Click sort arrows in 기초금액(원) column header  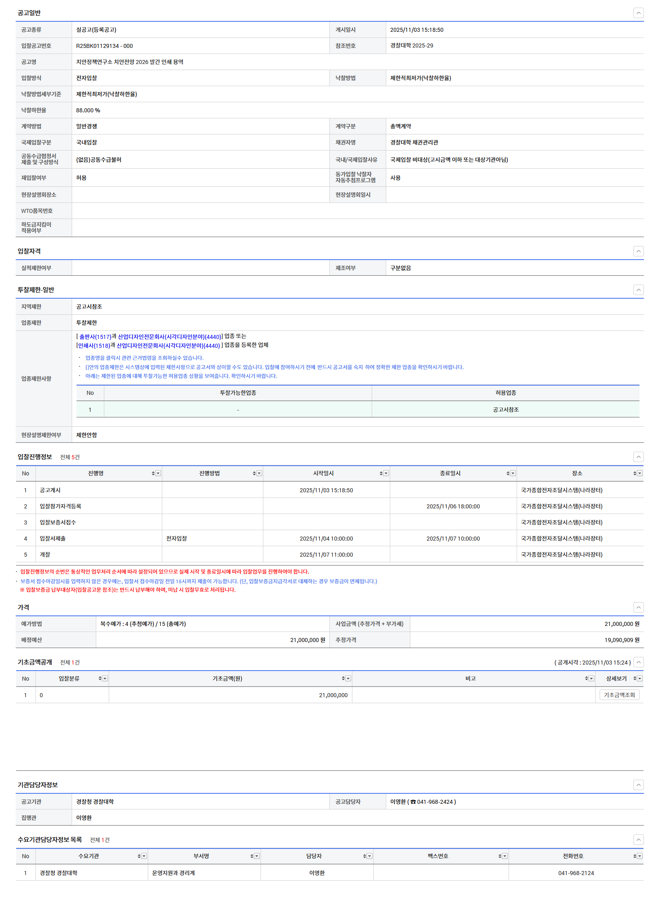(x=343, y=679)
